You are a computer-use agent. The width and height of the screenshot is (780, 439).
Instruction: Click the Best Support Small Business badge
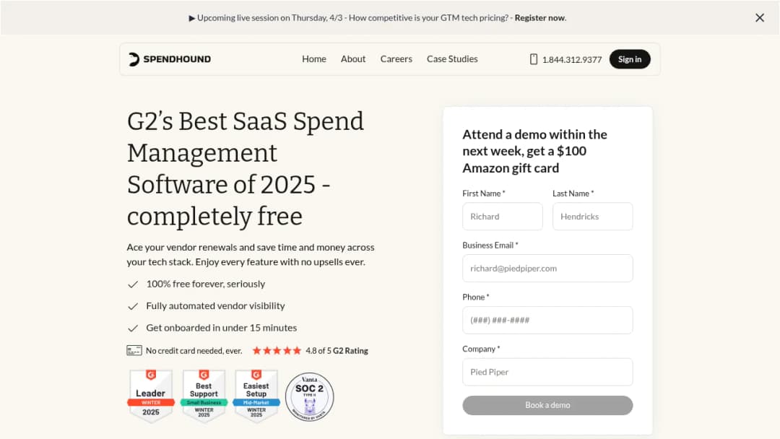tap(204, 396)
